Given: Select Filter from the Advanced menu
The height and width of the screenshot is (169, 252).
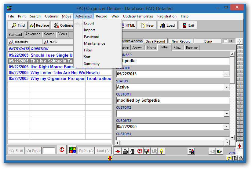Looking at the screenshot, I should click(x=88, y=50).
